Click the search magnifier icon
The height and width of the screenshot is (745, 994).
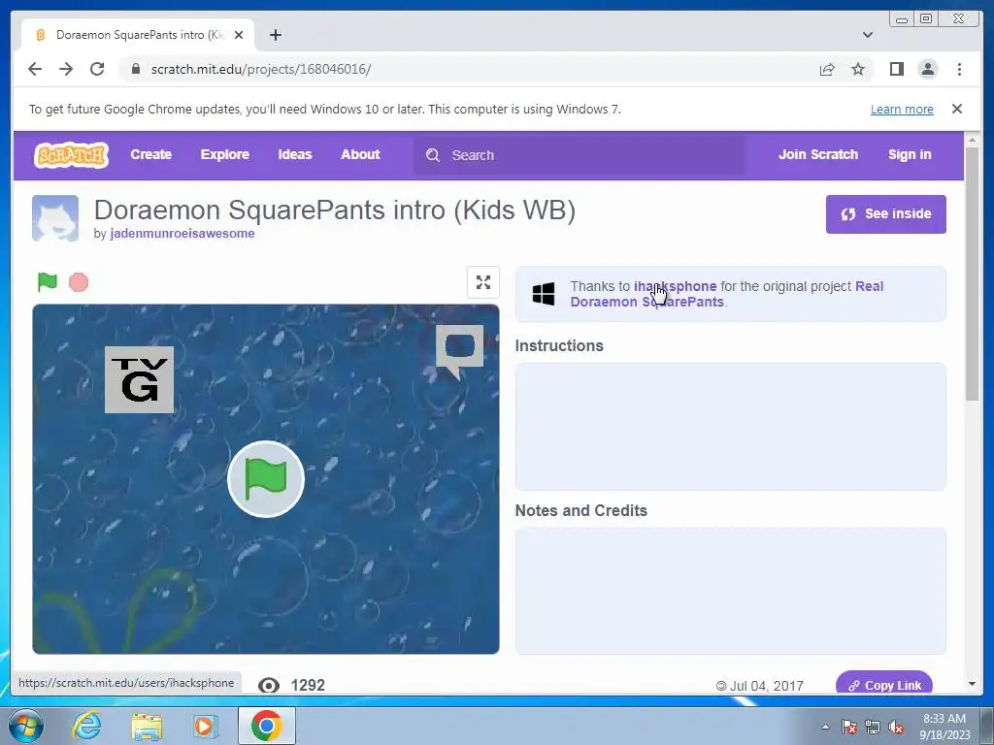pyautogui.click(x=433, y=155)
